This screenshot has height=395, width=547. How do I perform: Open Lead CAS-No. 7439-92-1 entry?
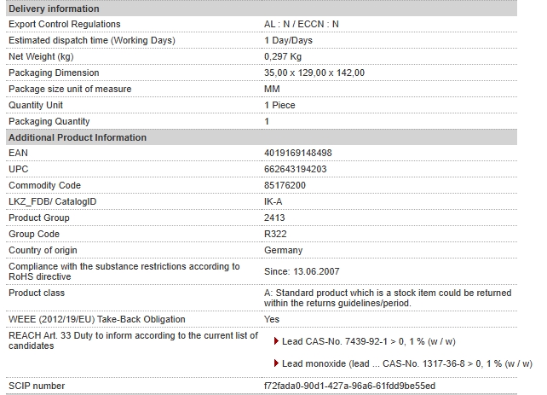pyautogui.click(x=369, y=341)
